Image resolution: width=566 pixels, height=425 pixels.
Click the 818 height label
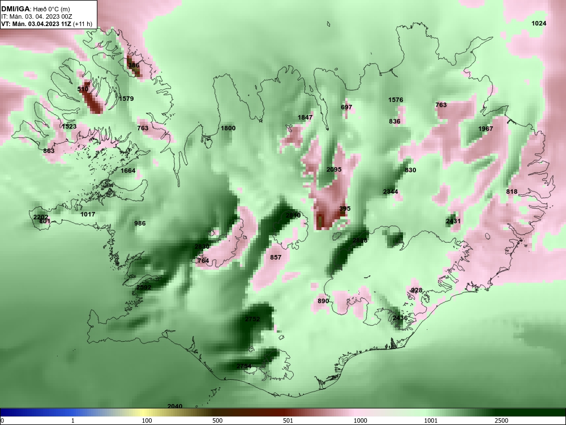(512, 192)
